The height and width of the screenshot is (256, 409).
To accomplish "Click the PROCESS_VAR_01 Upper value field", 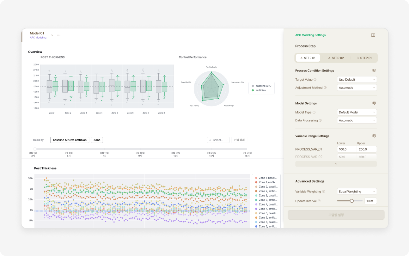I will point(367,149).
